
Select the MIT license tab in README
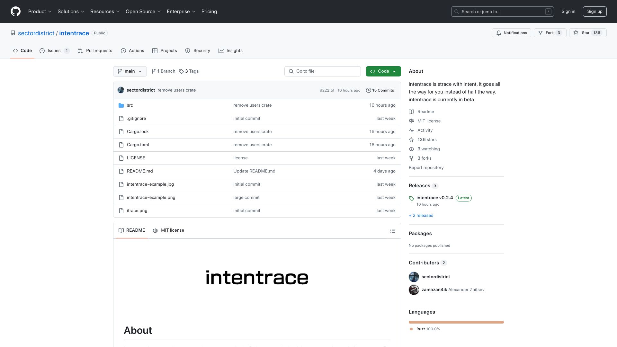click(169, 230)
